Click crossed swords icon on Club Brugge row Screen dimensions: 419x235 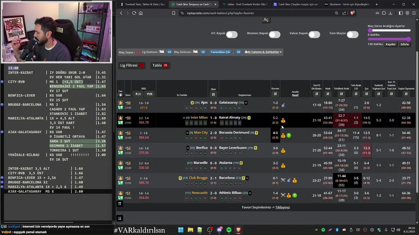coord(283,180)
